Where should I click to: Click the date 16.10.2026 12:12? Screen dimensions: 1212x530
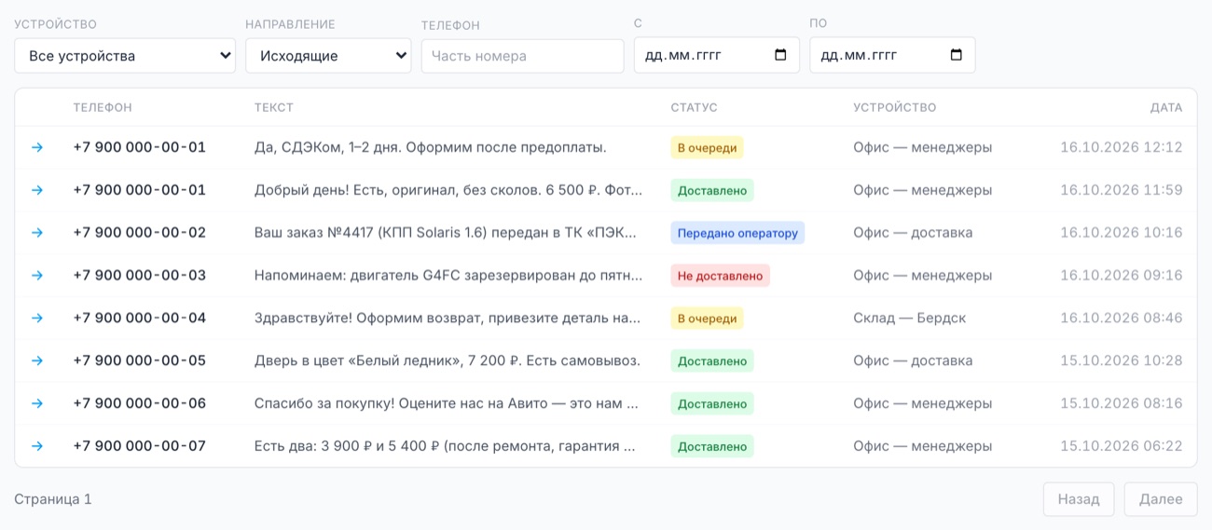click(1122, 147)
